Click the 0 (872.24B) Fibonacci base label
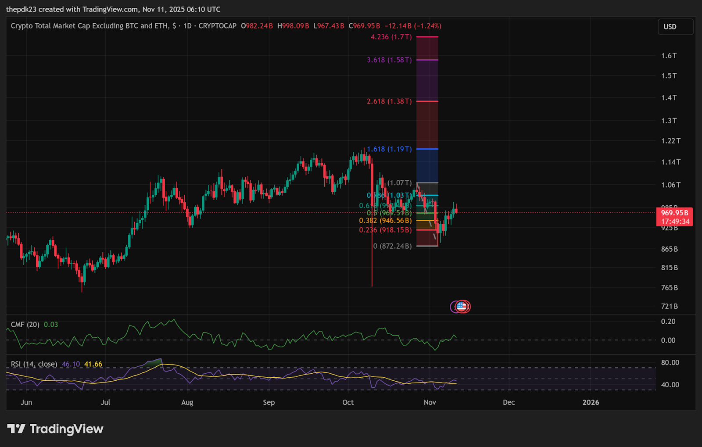The height and width of the screenshot is (447, 702). (392, 246)
